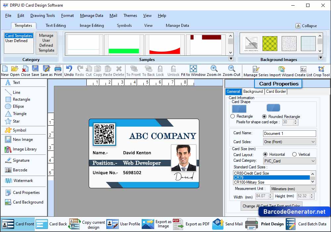Click the Zoom-In magnifier icon
The width and height of the screenshot is (331, 232).
click(214, 69)
